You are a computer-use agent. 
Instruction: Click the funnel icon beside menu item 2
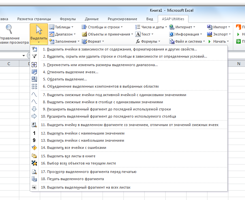click(x=34, y=56)
